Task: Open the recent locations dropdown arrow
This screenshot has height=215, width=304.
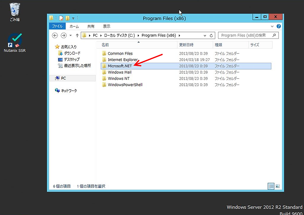Action: 71,36
